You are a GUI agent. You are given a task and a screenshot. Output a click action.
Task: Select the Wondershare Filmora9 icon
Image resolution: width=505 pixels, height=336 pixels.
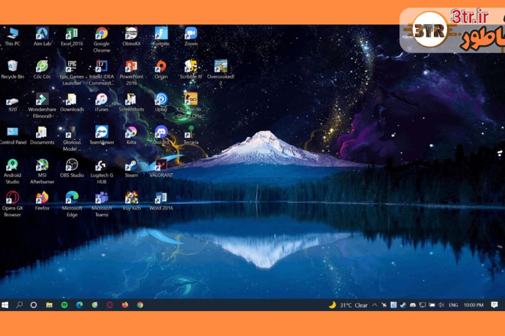click(x=42, y=99)
